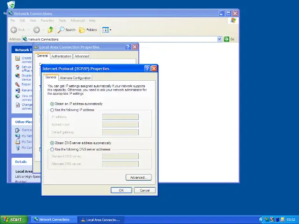The height and width of the screenshot is (224, 299).
Task: Click the Disable network device icon
Action: [17, 76]
